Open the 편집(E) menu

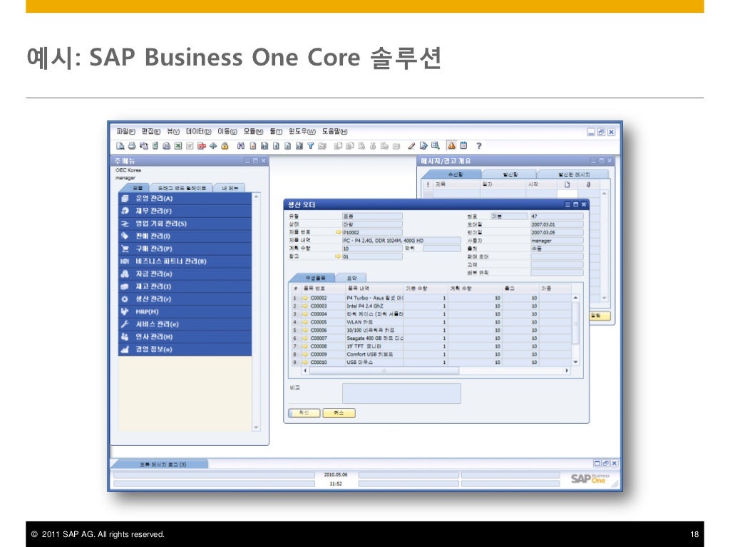(151, 132)
